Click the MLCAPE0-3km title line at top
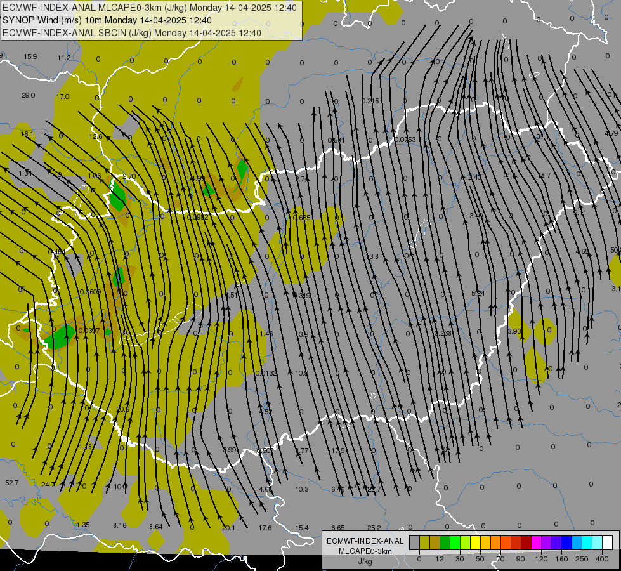This screenshot has height=571, width=621. pos(150,7)
